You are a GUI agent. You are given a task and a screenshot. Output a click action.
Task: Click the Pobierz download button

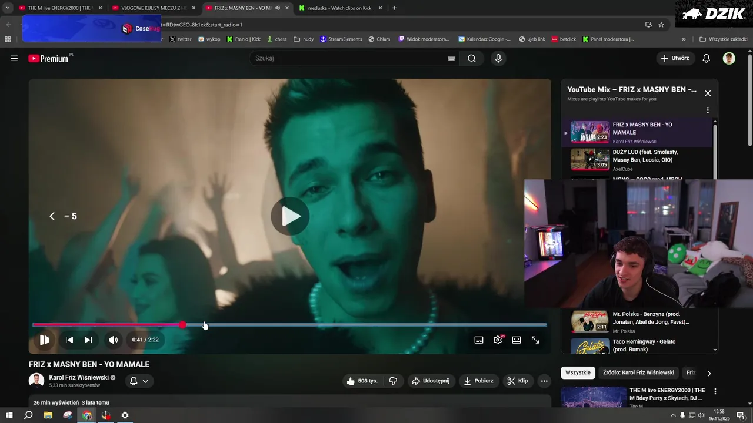pyautogui.click(x=479, y=381)
